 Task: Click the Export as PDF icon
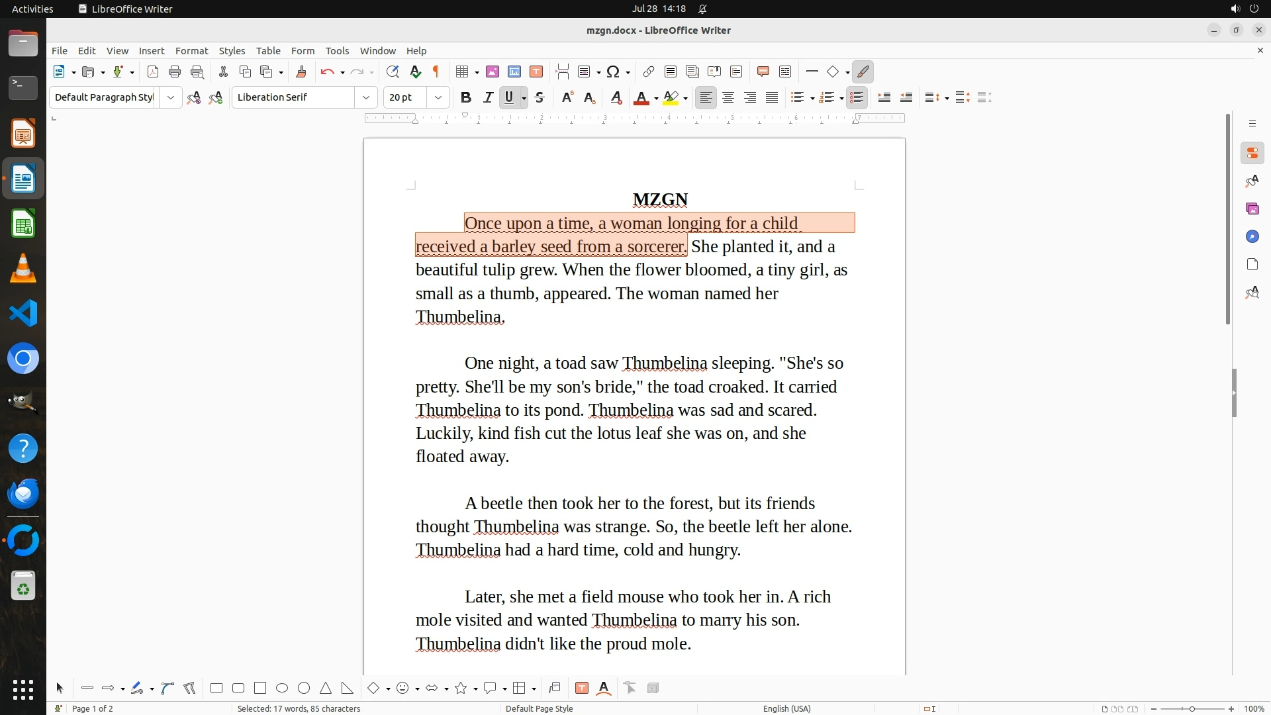pos(153,72)
